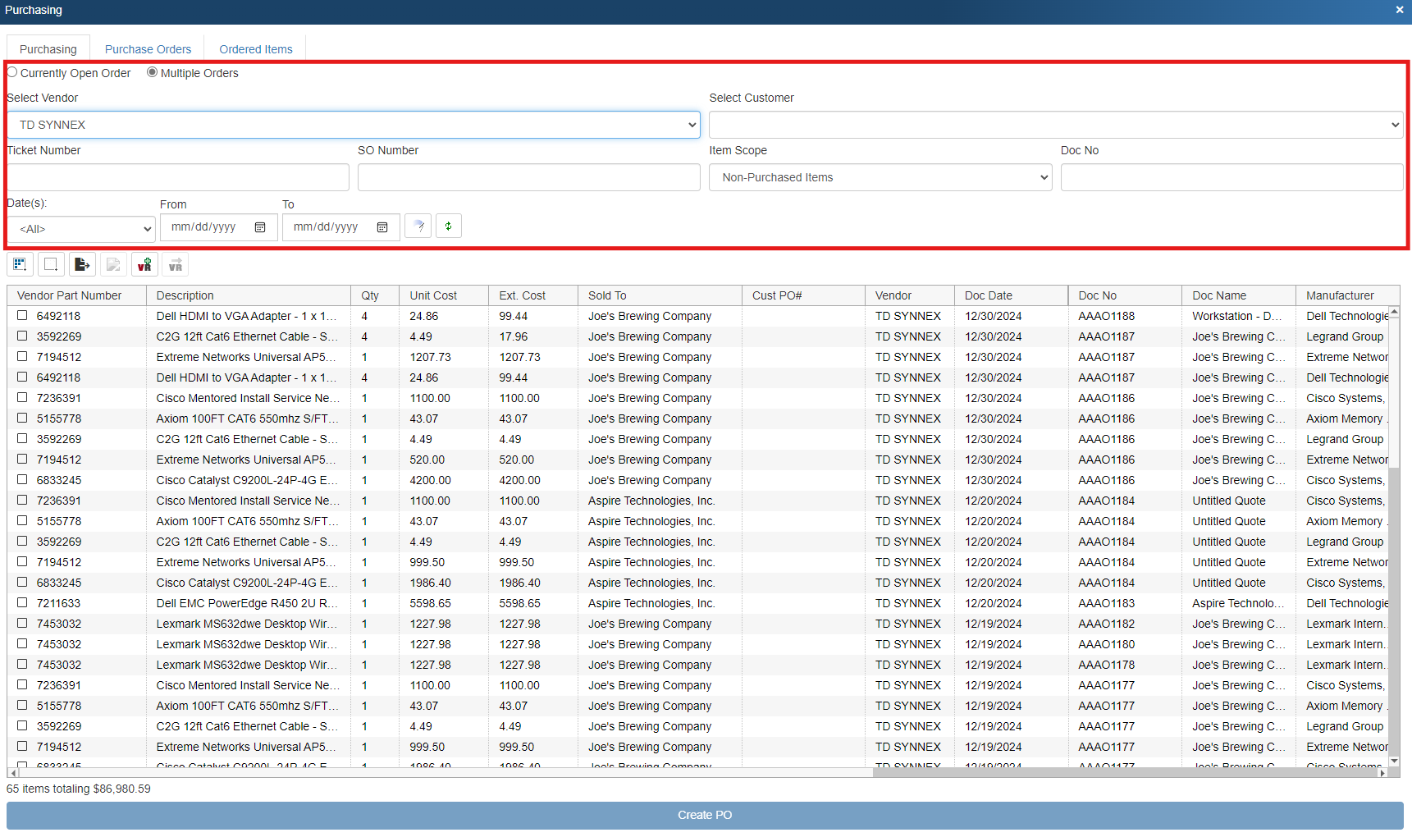Check the box for part 6833245 from Aspire
Screen dimensions: 1412x837
pos(22,582)
